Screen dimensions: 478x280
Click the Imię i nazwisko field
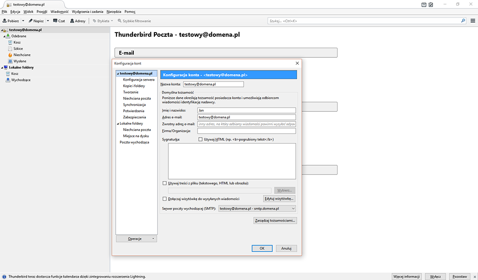coord(247,110)
